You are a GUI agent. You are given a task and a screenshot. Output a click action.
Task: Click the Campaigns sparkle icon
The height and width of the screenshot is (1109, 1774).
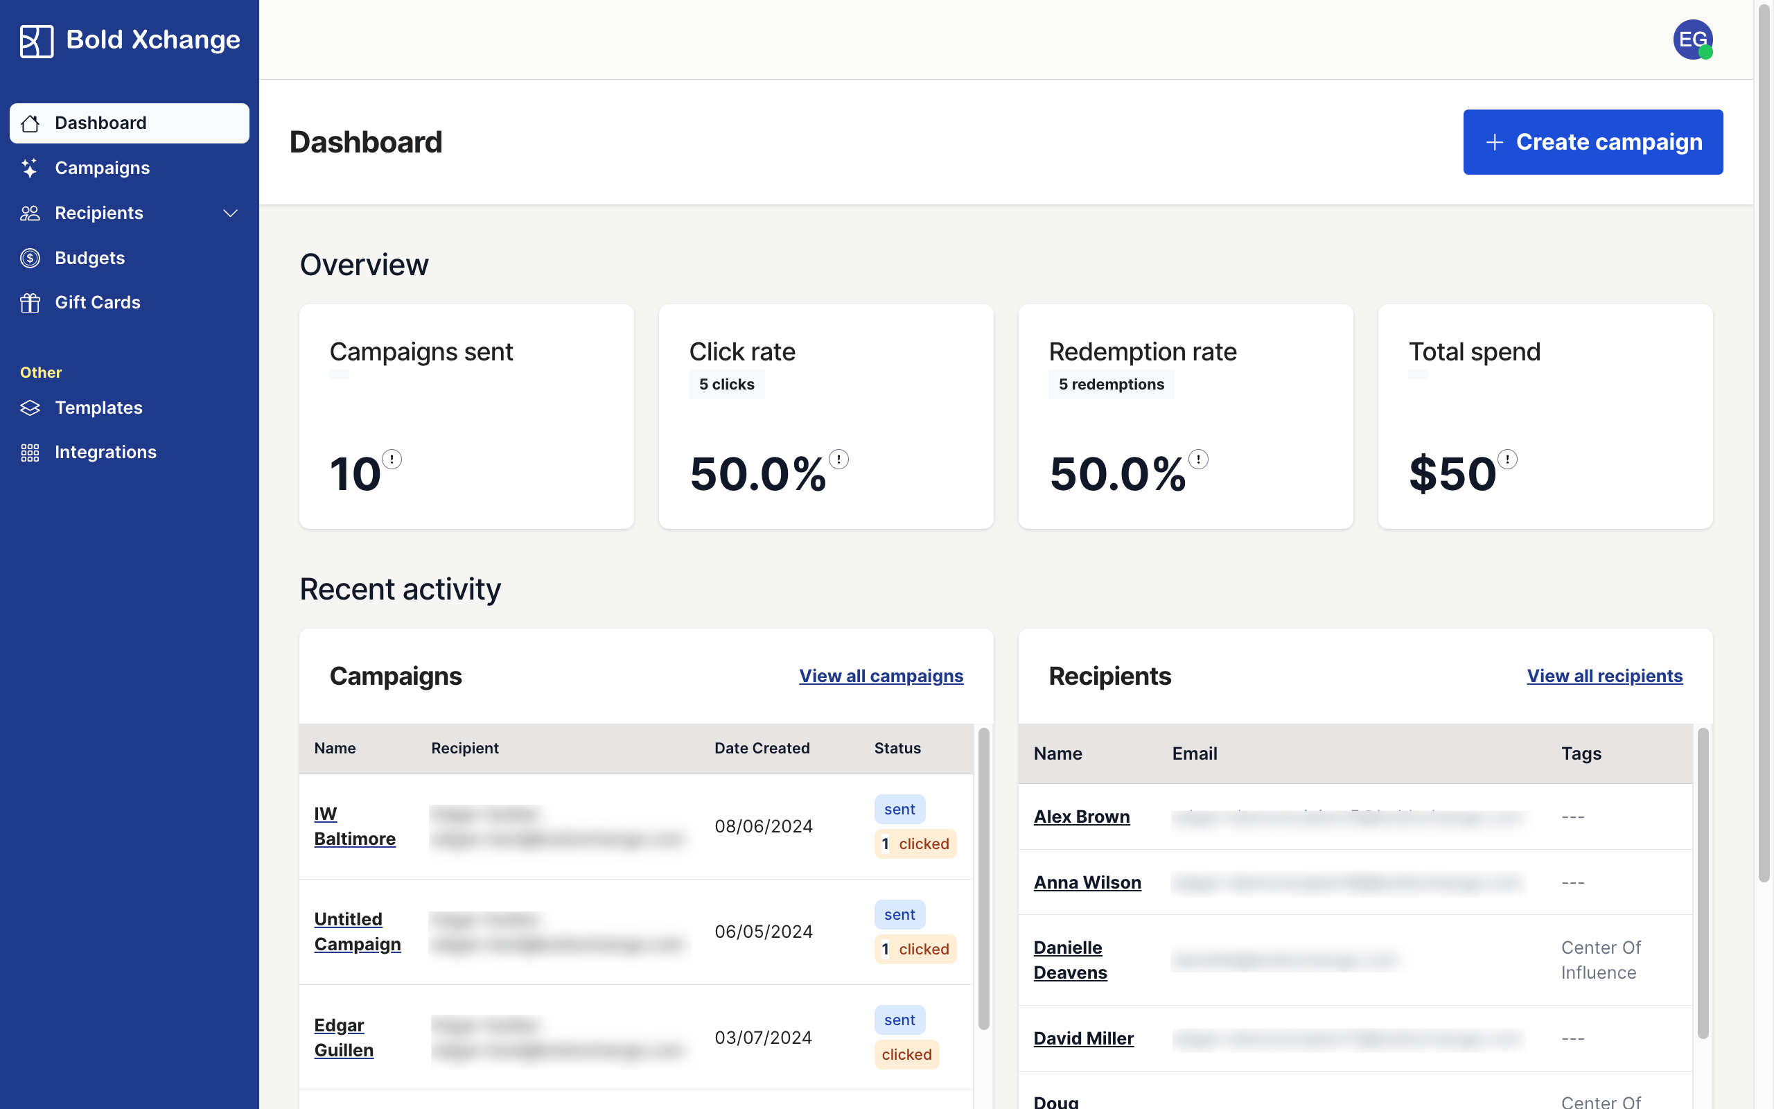coord(30,168)
